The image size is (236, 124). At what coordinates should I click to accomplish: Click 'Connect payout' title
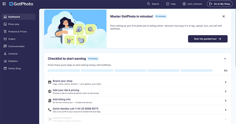[62, 118]
